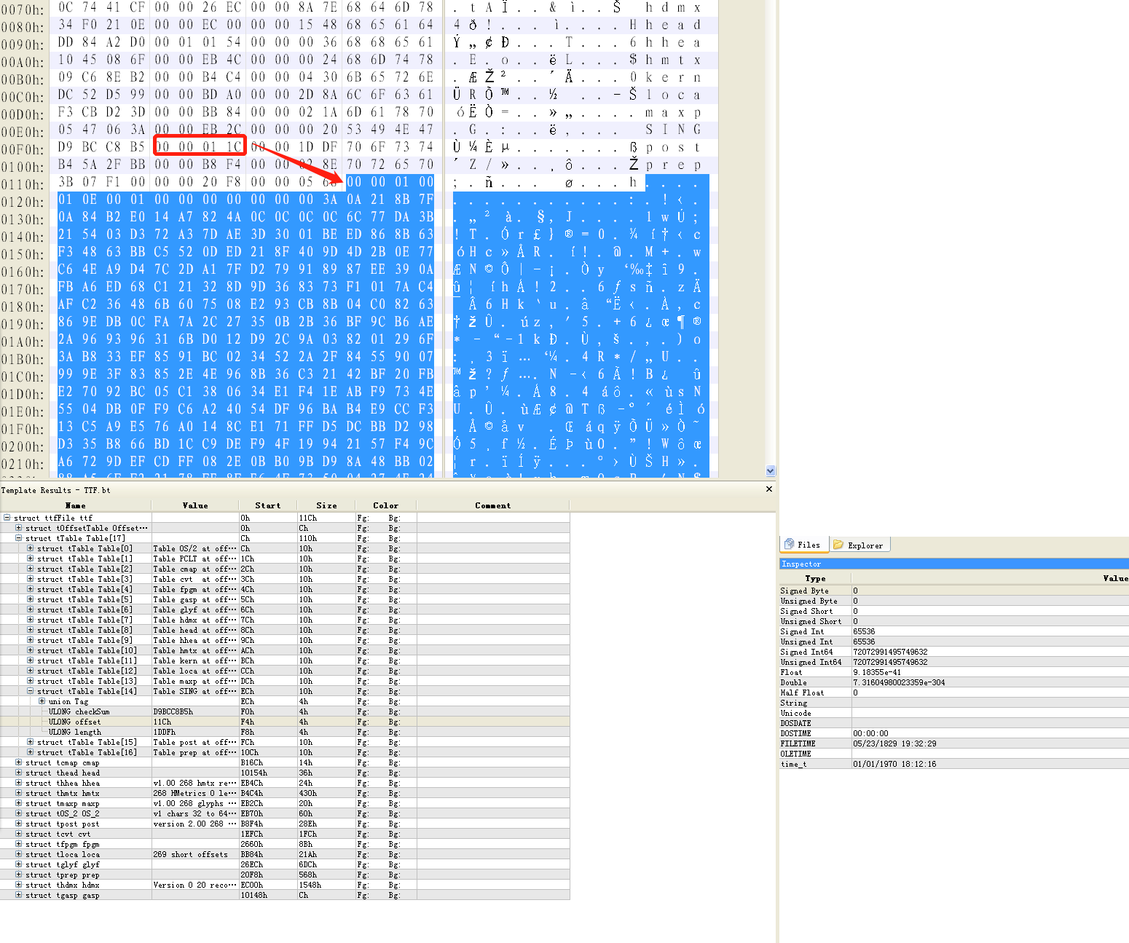Switch to the Explorer panel tab
Image resolution: width=1129 pixels, height=943 pixels.
point(859,544)
